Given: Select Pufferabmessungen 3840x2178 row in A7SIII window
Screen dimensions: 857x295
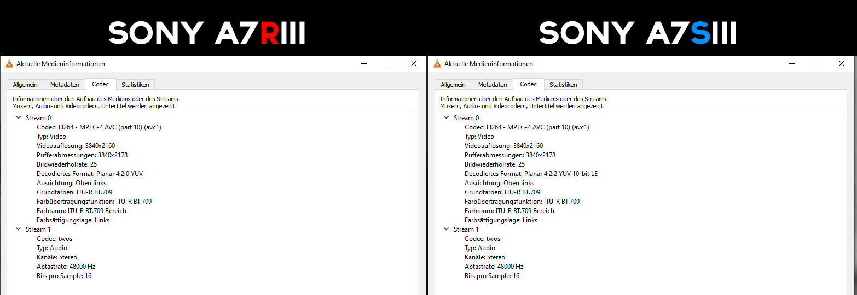Looking at the screenshot, I should 510,155.
